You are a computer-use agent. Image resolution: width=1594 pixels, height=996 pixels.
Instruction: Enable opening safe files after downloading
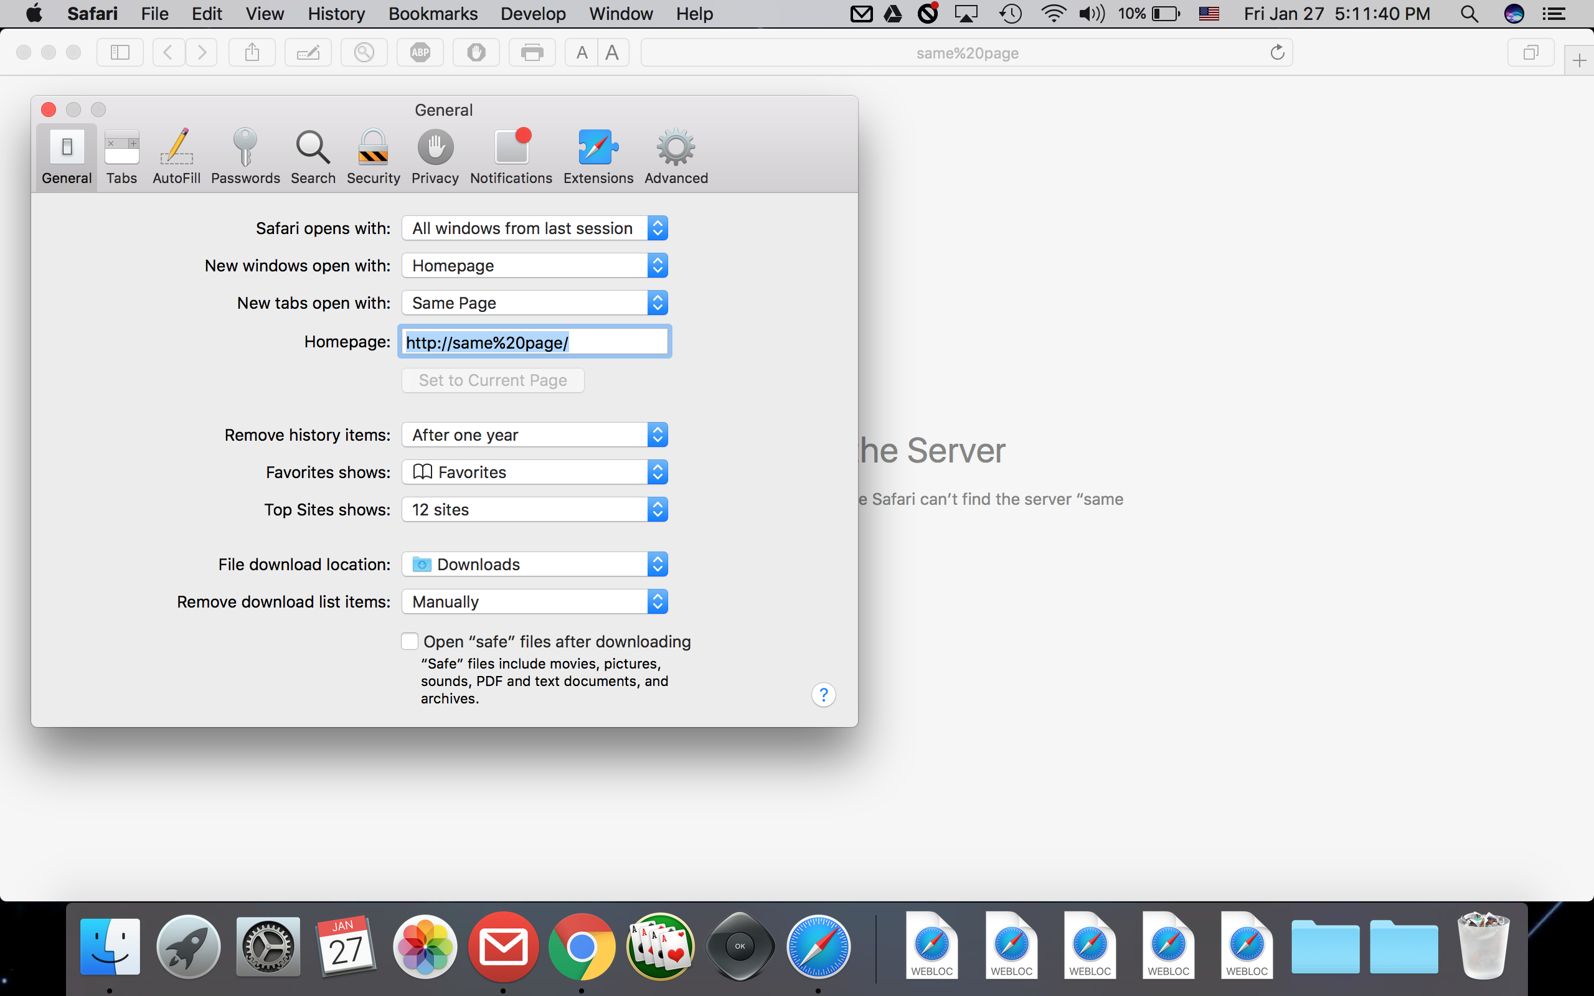tap(410, 642)
